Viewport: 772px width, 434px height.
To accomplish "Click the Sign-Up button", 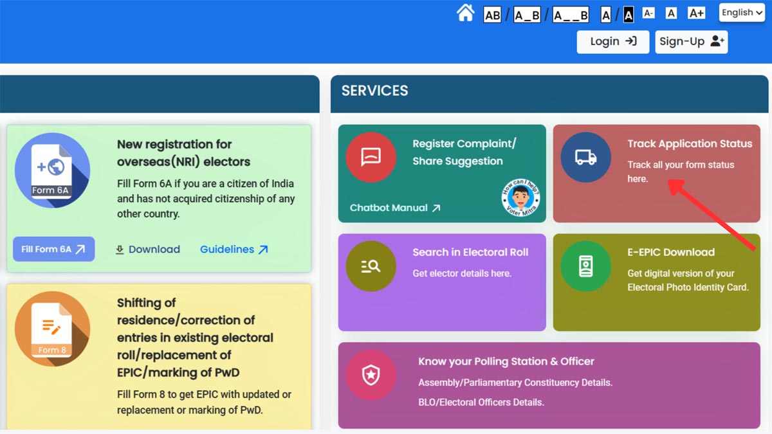I will (x=691, y=41).
